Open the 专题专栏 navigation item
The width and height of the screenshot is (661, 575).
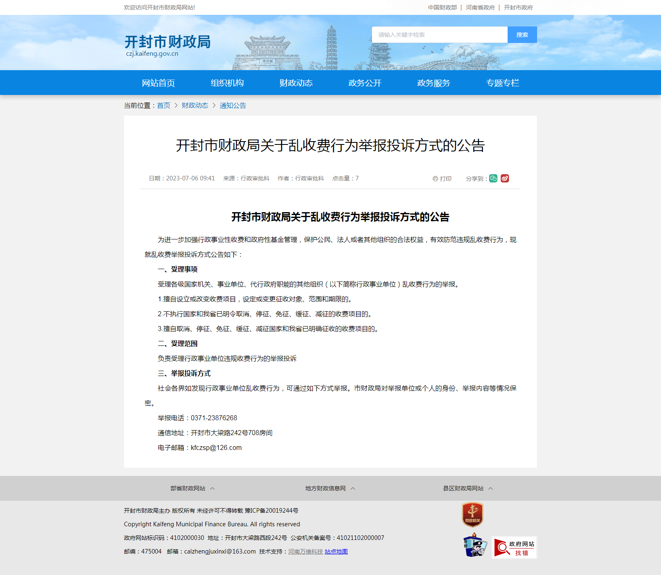[x=502, y=83]
